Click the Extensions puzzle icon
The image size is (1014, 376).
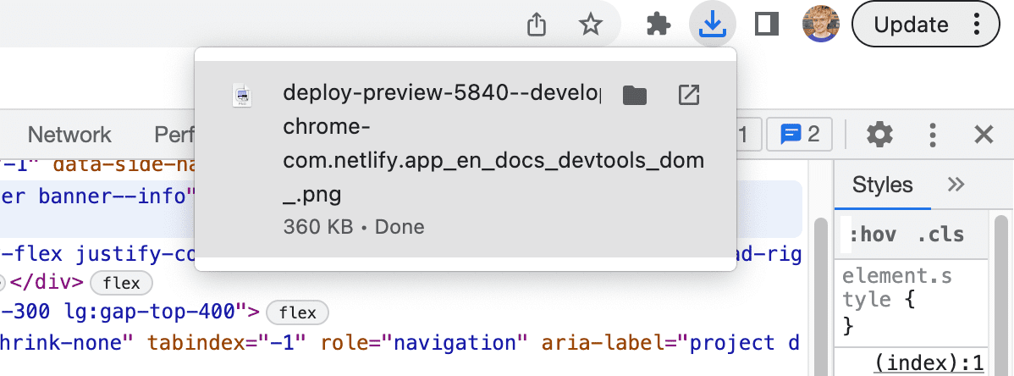[x=658, y=25]
